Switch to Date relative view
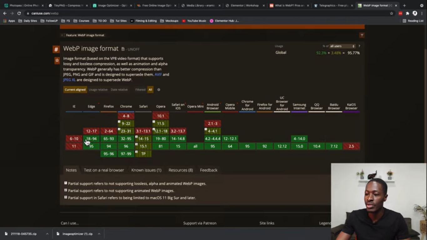 [119, 90]
